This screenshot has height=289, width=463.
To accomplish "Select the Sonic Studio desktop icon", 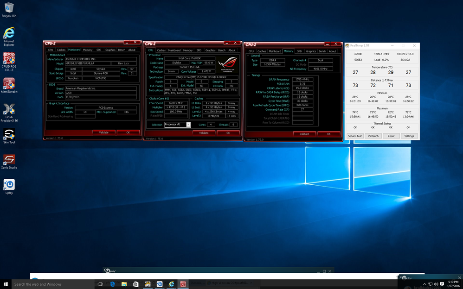I will (x=9, y=161).
